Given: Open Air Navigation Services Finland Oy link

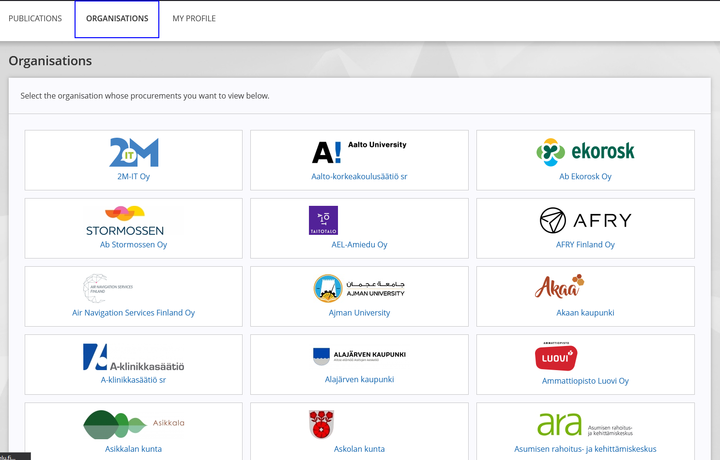Looking at the screenshot, I should pyautogui.click(x=134, y=313).
